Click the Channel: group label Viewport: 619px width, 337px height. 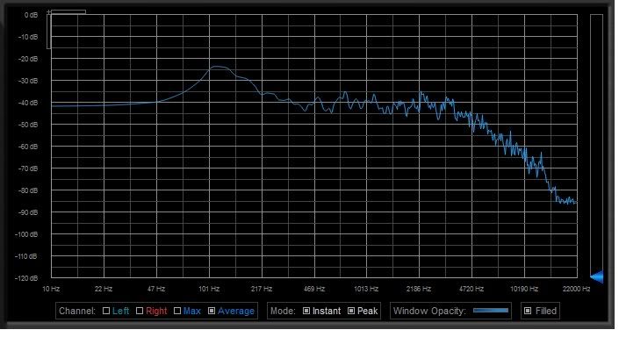tap(77, 311)
